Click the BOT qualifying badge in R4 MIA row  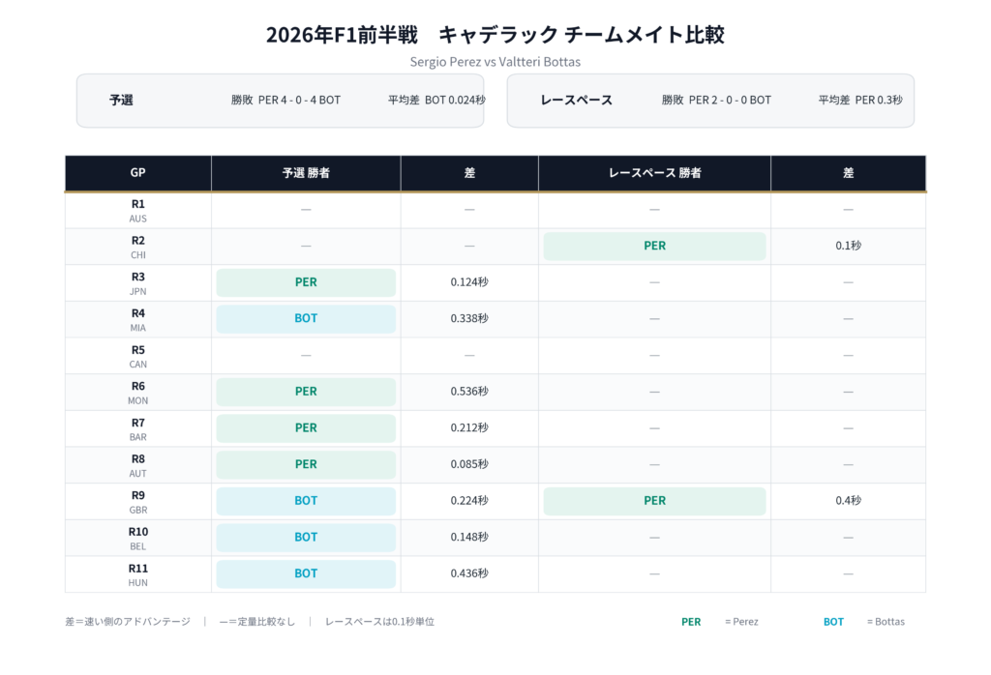point(306,319)
